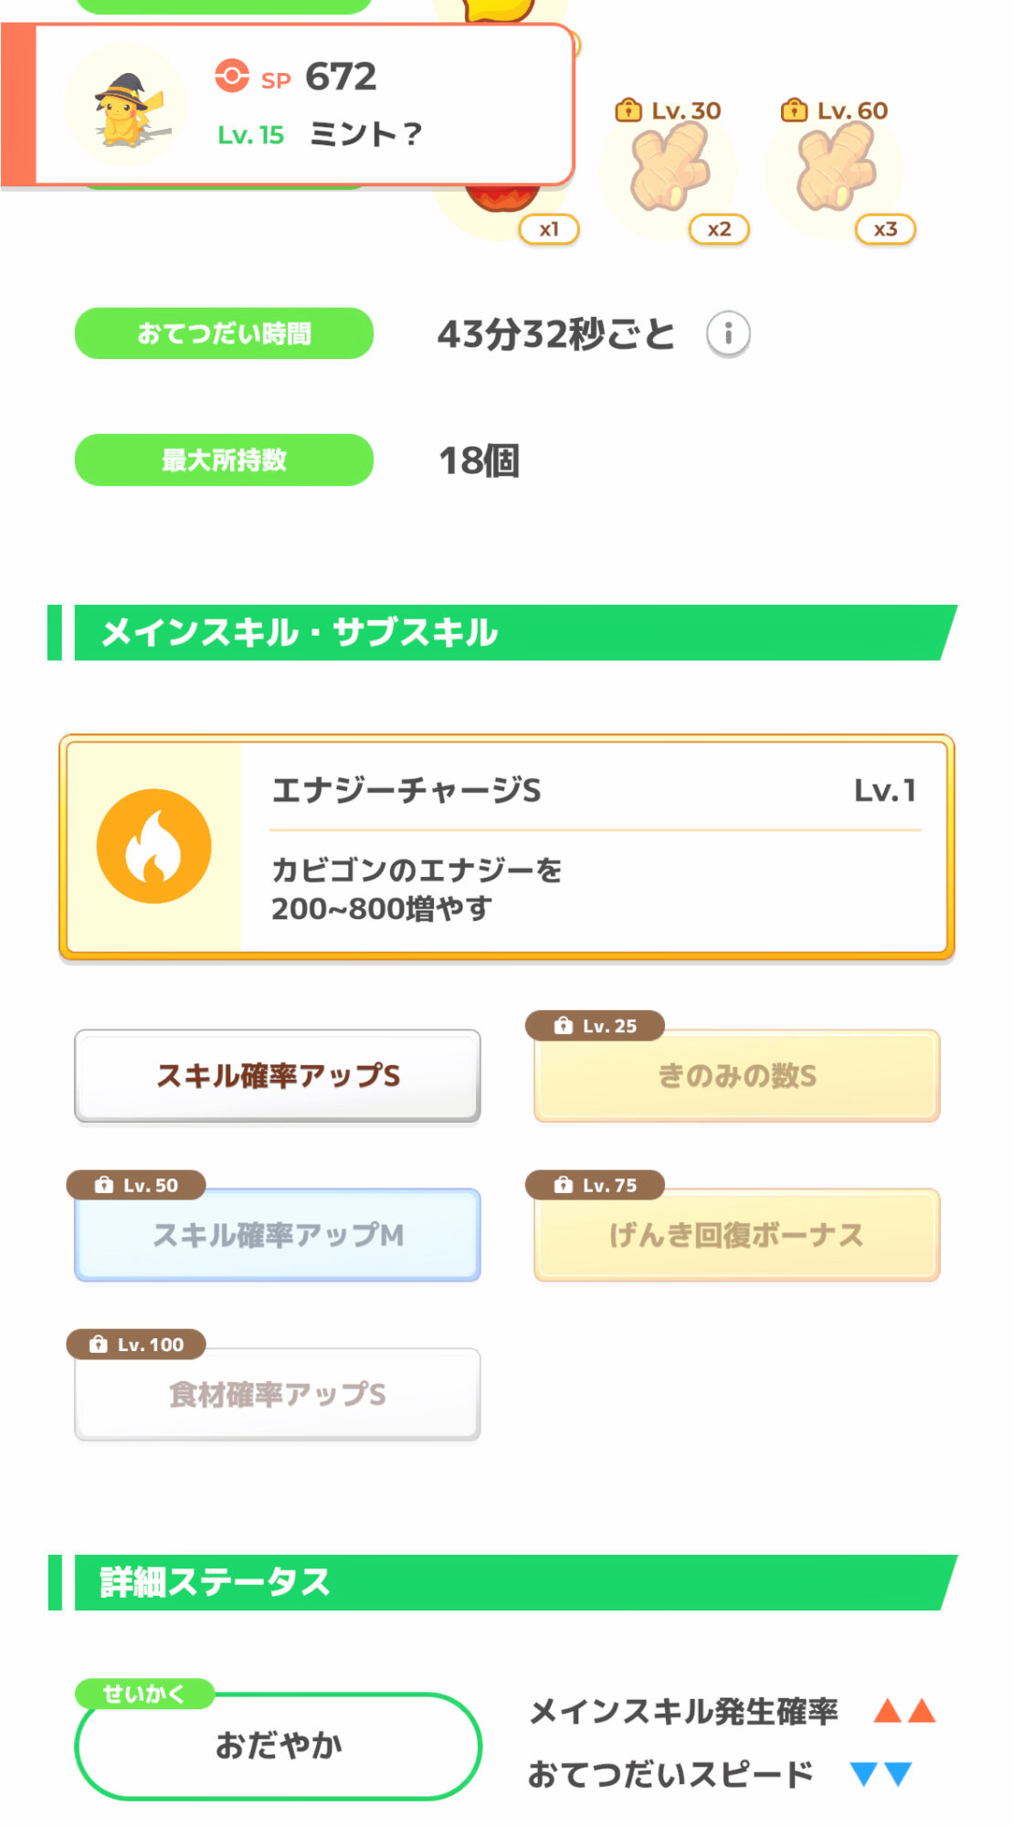Tap the Pikachu witch hat avatar
Screen dimensions: 1013x1827
[126, 106]
